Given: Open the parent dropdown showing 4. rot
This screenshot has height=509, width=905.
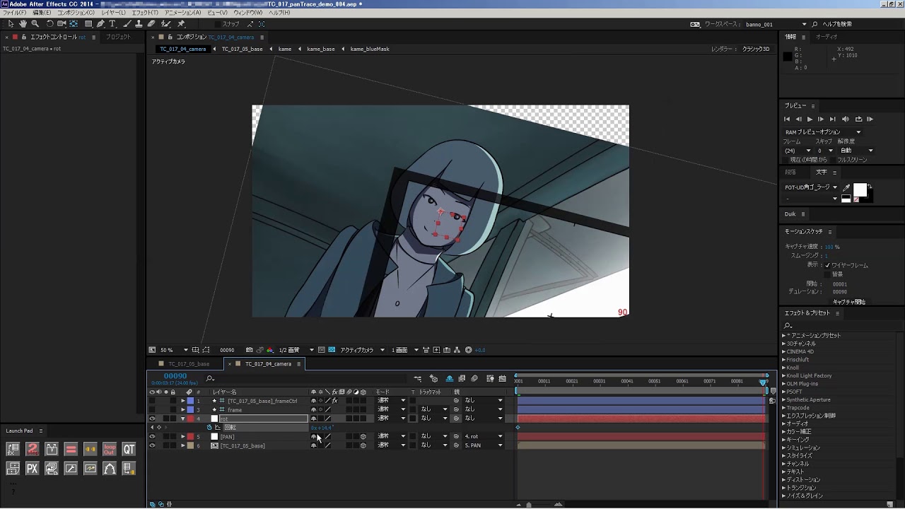Looking at the screenshot, I should pyautogui.click(x=484, y=437).
